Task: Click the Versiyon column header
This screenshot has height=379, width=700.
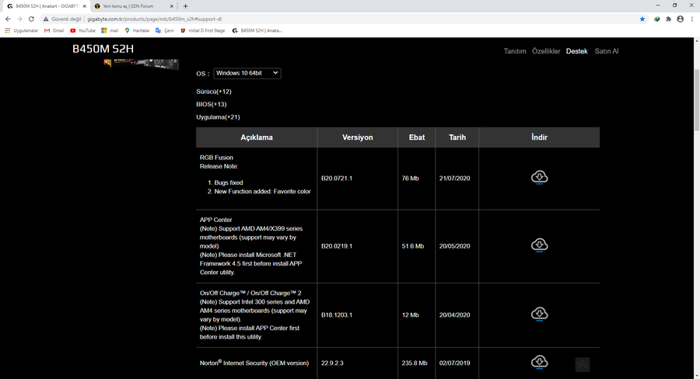Action: click(358, 137)
